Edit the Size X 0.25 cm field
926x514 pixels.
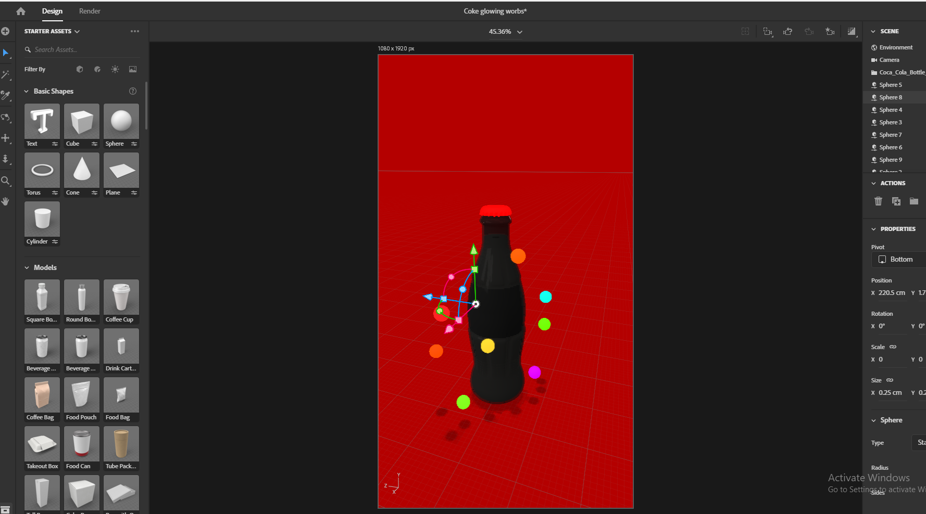892,393
